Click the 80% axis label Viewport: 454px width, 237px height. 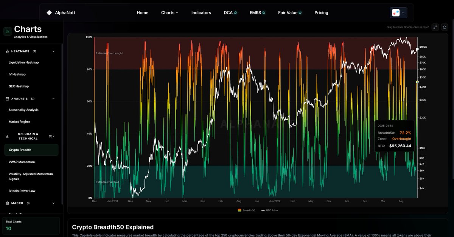89,69
